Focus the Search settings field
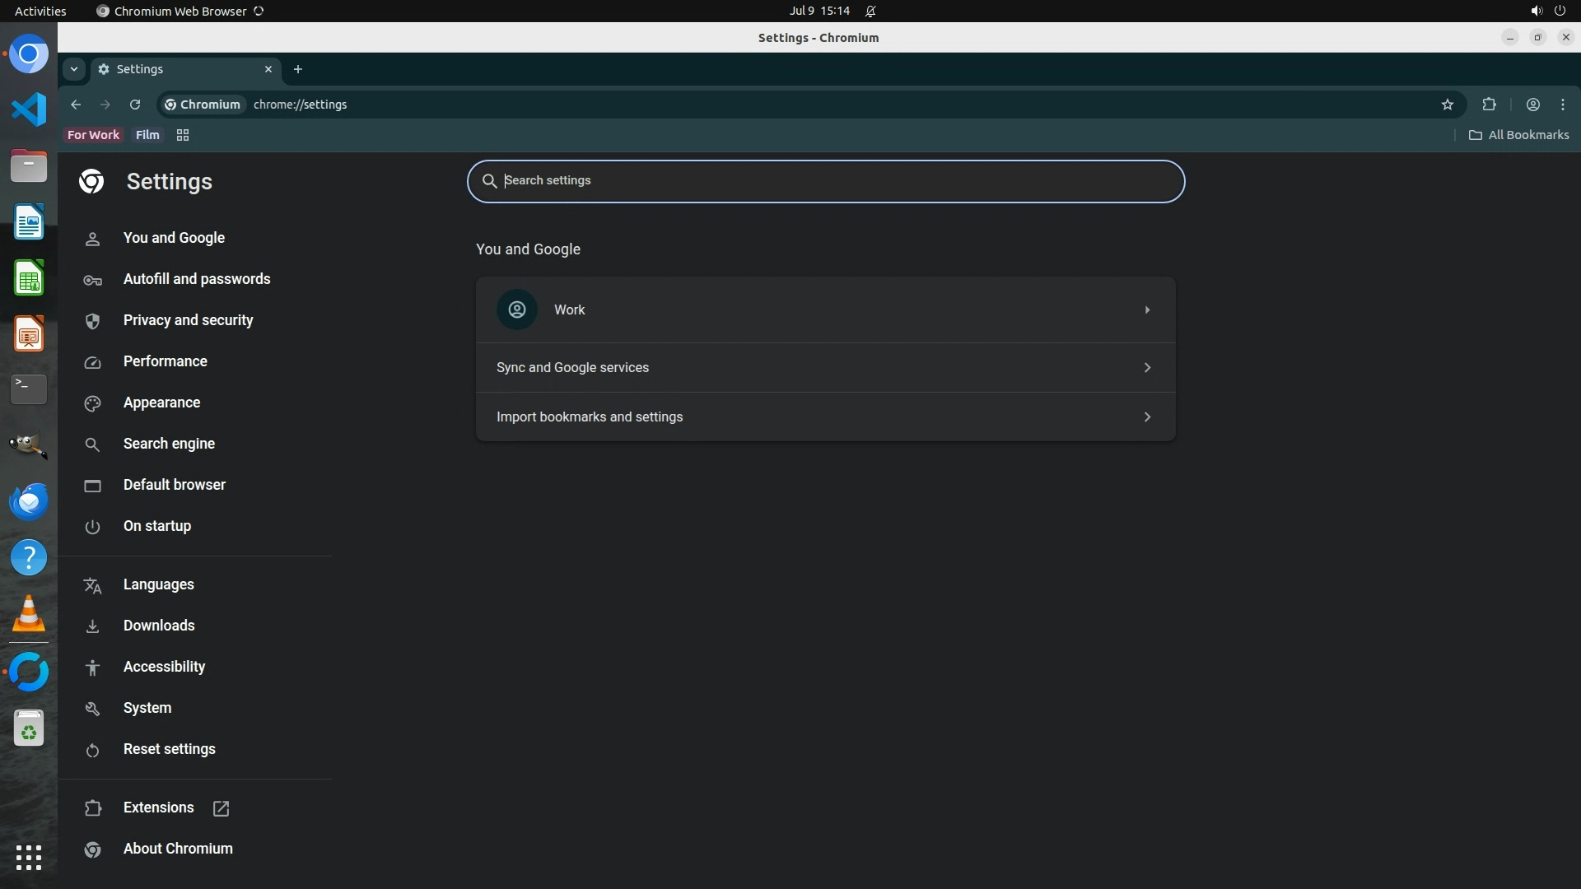1581x889 pixels. point(825,181)
